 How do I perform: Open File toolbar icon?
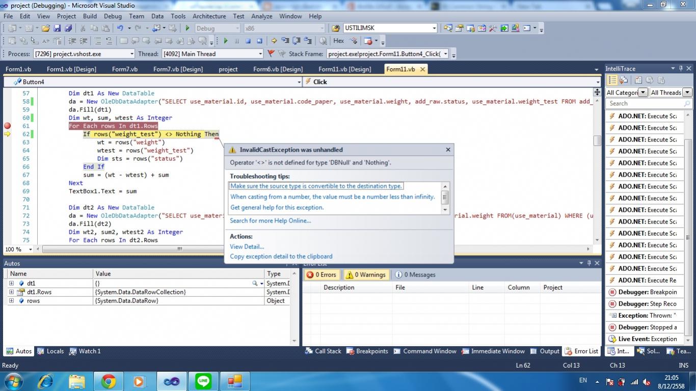pos(45,28)
